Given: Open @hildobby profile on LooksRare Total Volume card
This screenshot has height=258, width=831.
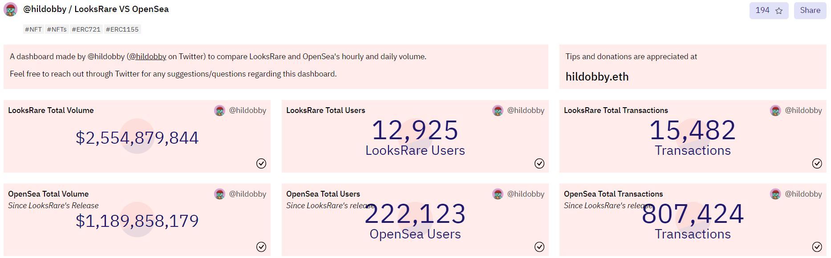Looking at the screenshot, I should click(x=247, y=110).
